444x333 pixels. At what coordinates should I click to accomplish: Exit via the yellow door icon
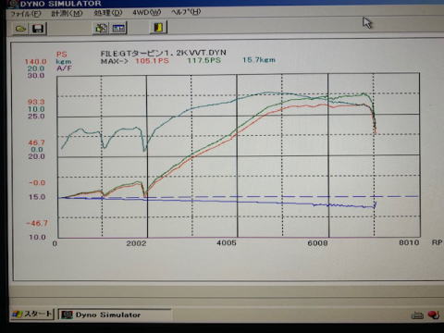pyautogui.click(x=158, y=28)
